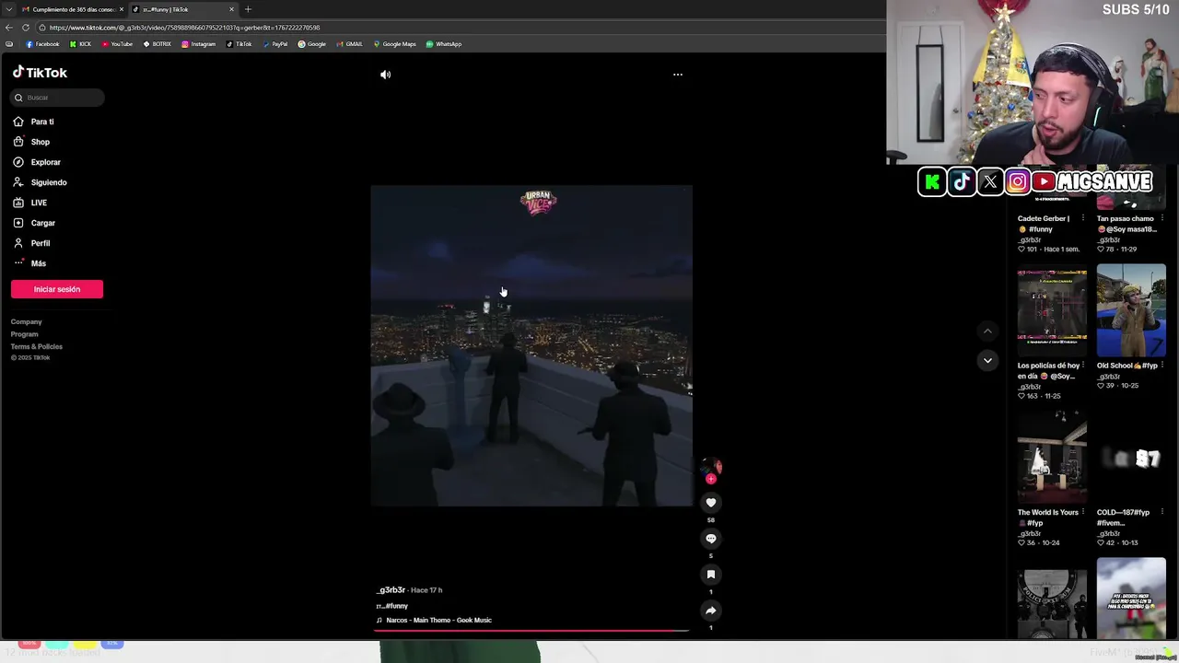This screenshot has height=663, width=1179.
Task: Open the Google bookmark
Action: (x=311, y=44)
